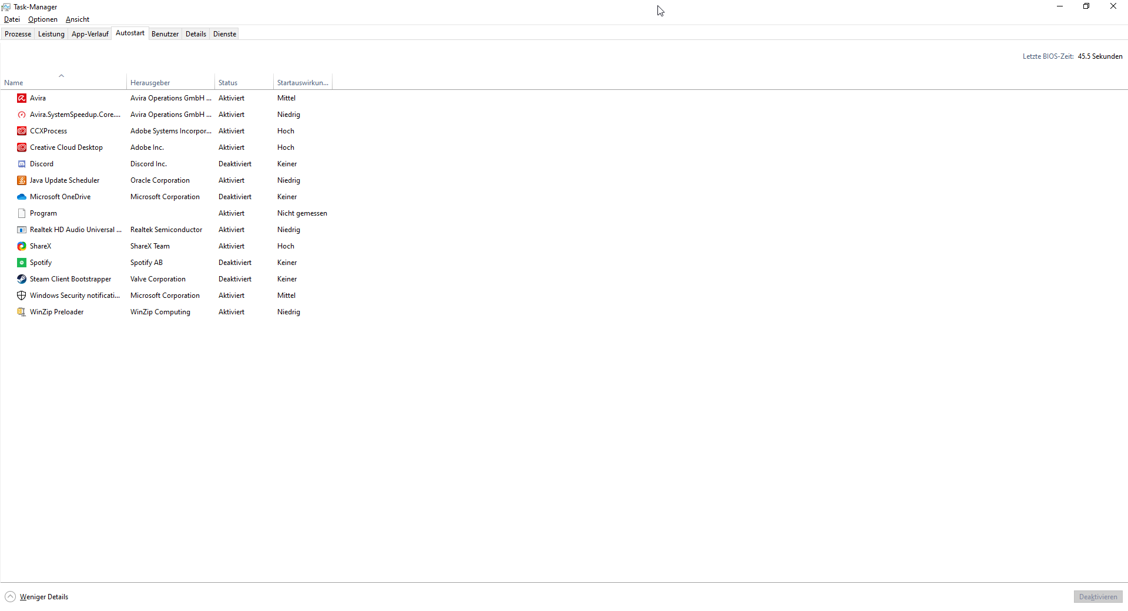Image resolution: width=1128 pixels, height=611 pixels.
Task: Select the Windows Security notification name
Action: click(75, 296)
